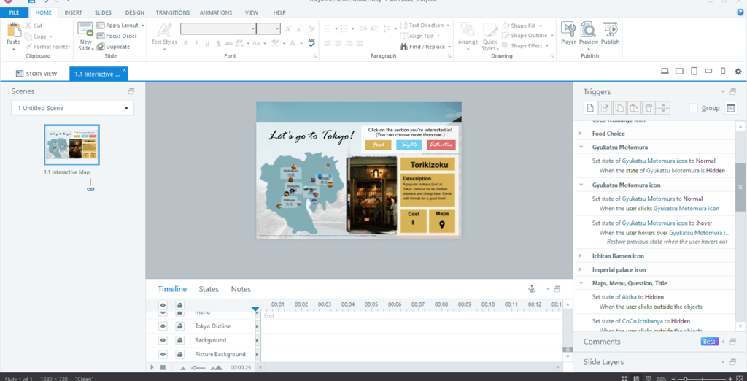Toggle show/hide all in the timeline header
Image resolution: width=747 pixels, height=381 pixels.
click(x=163, y=304)
